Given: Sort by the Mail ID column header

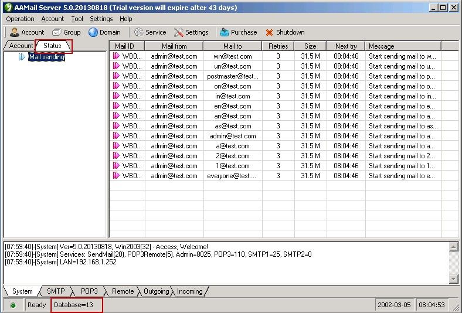Looking at the screenshot, I should click(127, 46).
